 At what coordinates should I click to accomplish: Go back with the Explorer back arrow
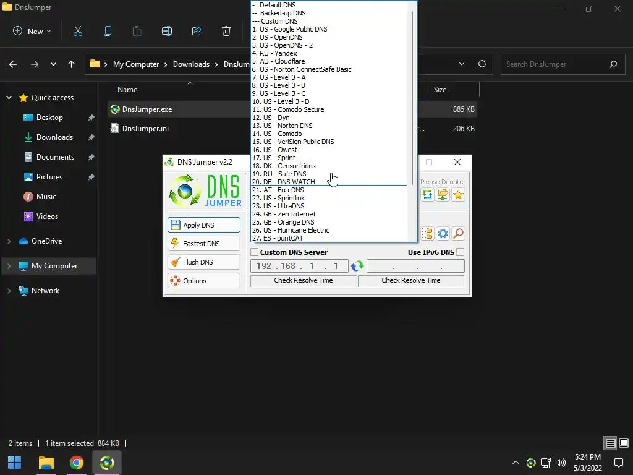(x=13, y=64)
